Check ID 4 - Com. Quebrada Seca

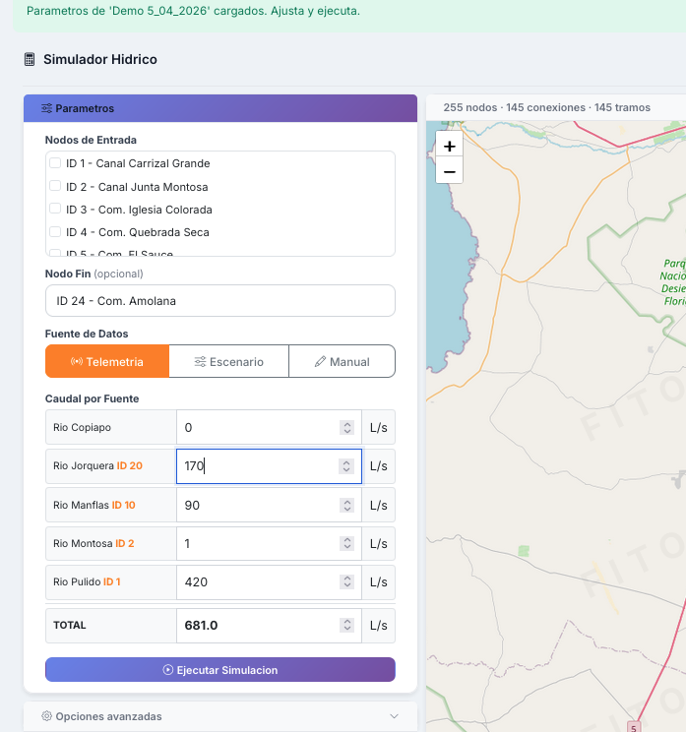pyautogui.click(x=55, y=231)
